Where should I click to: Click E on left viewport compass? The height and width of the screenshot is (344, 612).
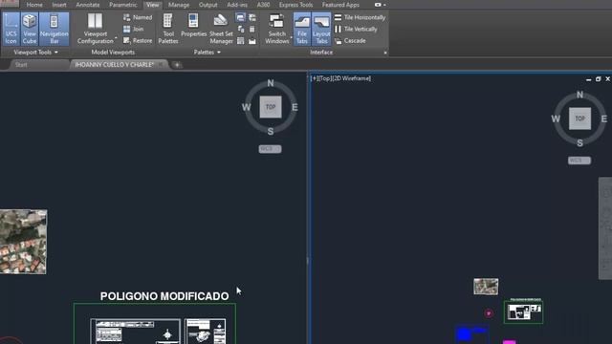(x=295, y=107)
